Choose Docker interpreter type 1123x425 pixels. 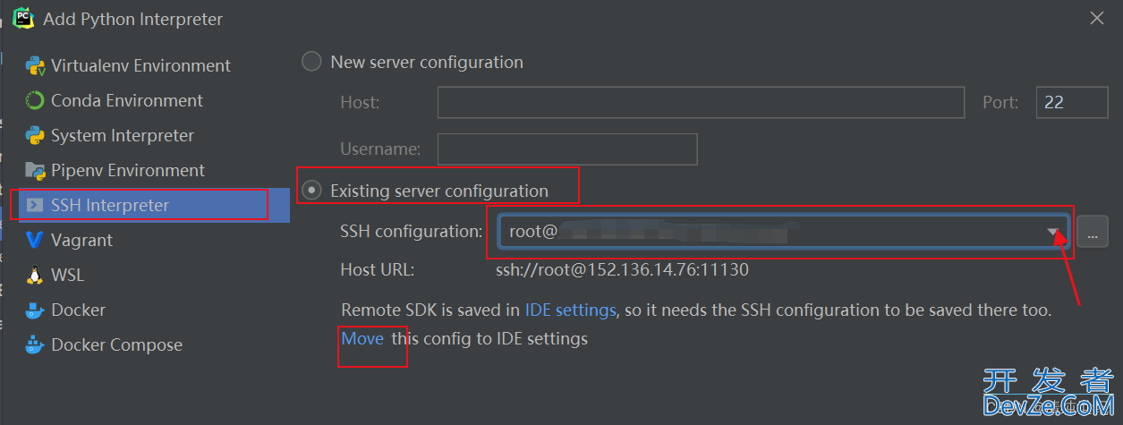tap(78, 310)
